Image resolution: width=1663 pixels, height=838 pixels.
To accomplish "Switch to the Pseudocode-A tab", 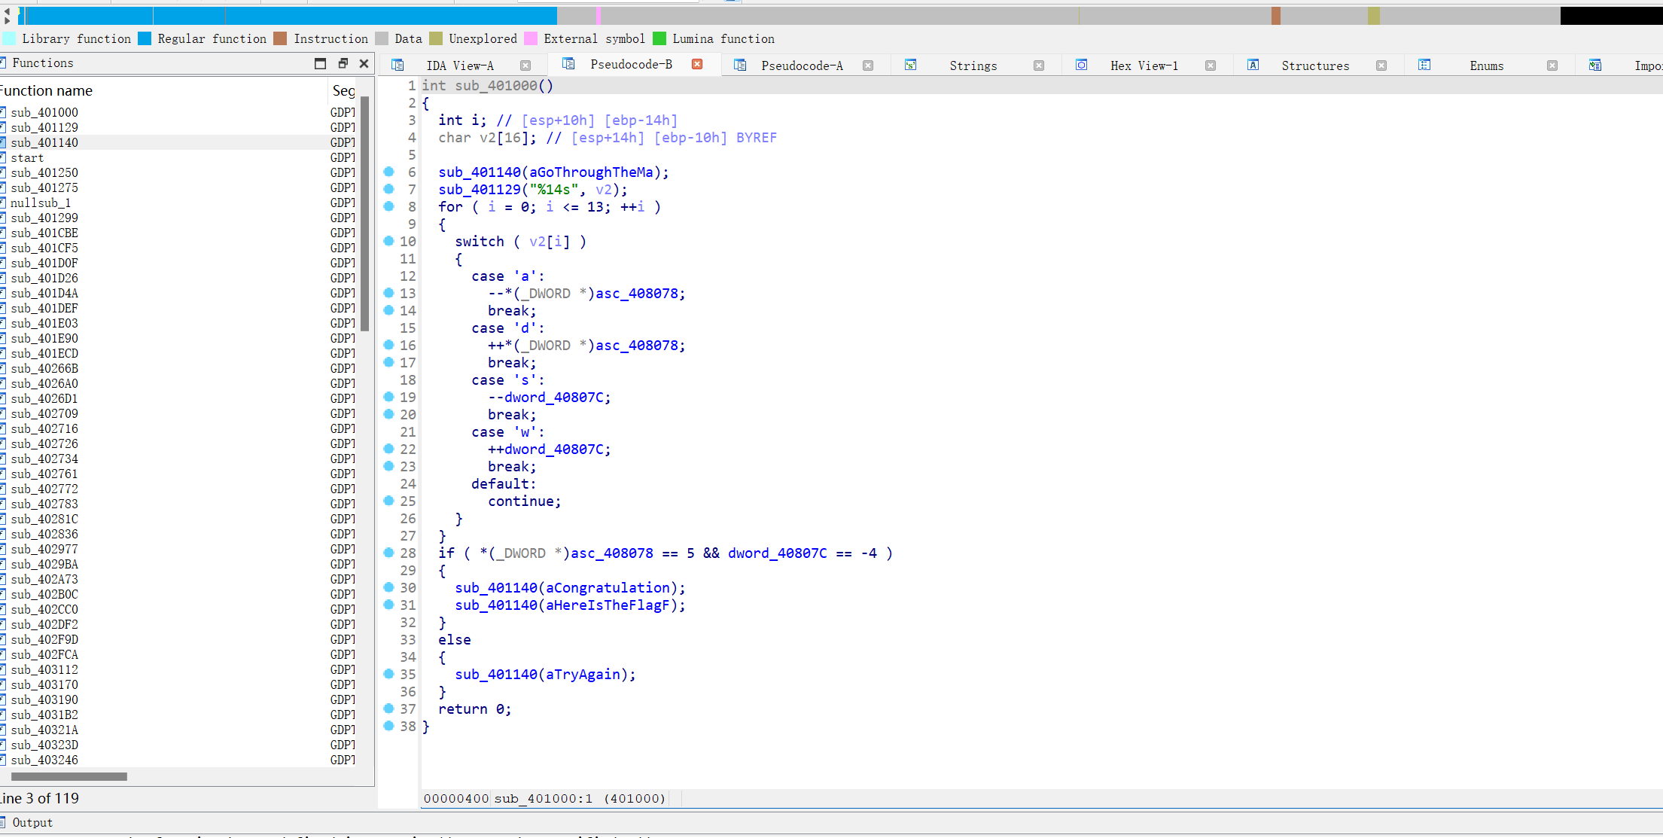I will click(801, 66).
